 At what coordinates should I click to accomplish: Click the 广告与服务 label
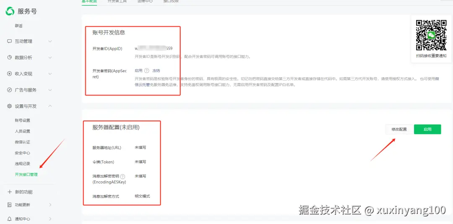[x=26, y=90]
